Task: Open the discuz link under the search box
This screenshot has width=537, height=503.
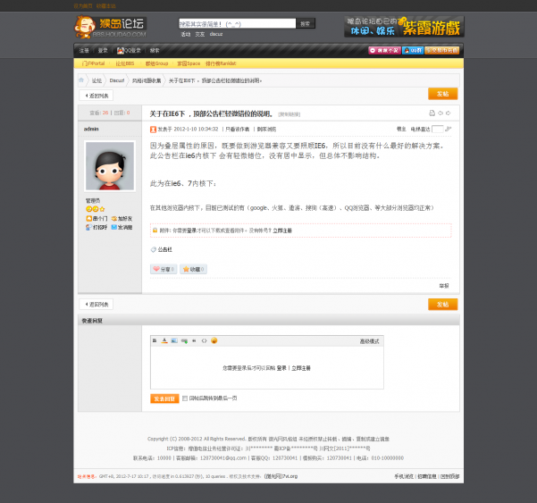Action: (216, 34)
